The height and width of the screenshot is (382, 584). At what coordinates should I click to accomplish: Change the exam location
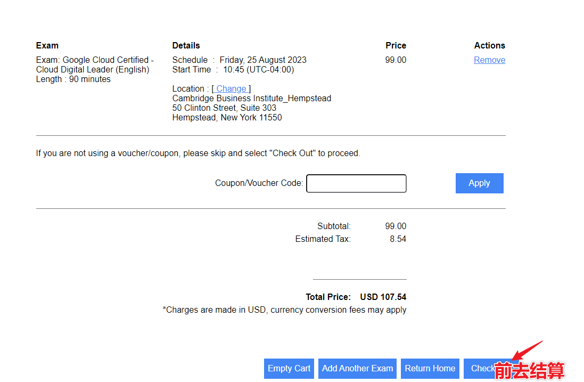(231, 89)
